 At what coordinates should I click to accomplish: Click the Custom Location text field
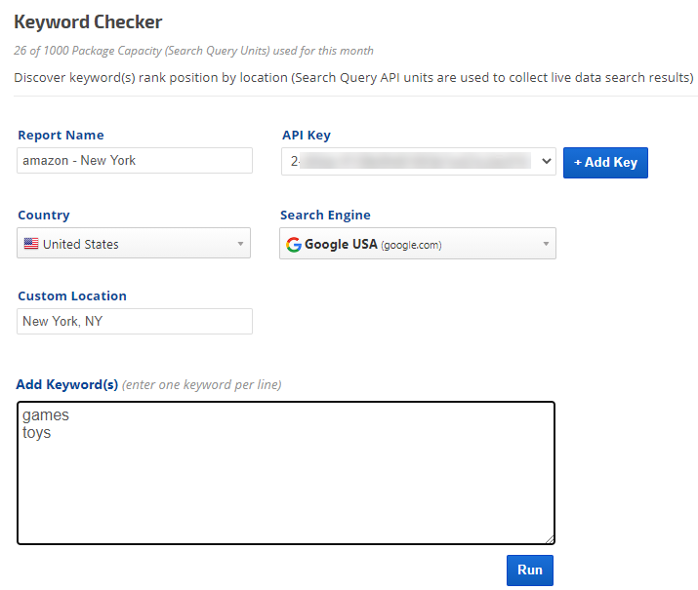click(135, 322)
